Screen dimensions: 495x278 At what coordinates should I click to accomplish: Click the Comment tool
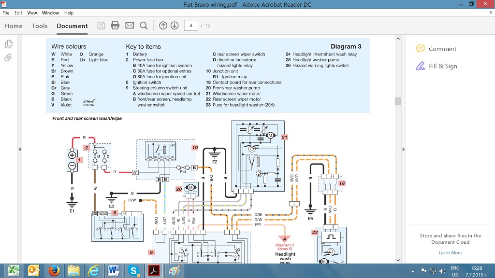437,49
